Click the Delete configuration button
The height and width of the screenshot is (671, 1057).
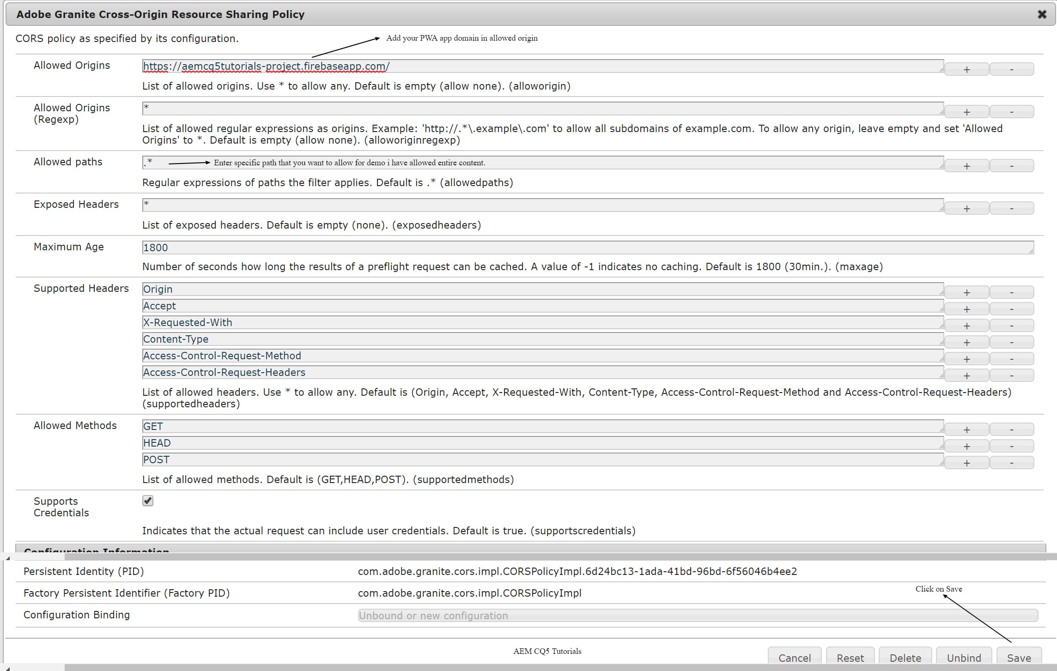point(905,658)
